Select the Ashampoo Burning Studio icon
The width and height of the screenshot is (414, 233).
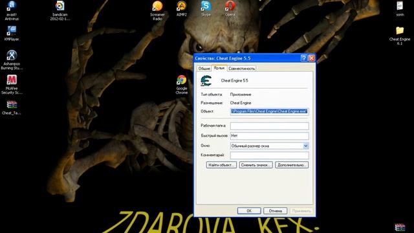point(12,60)
